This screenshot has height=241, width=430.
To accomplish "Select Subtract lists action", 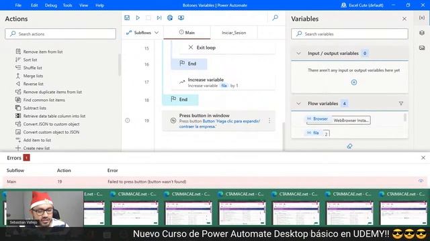I will click(x=30, y=108).
